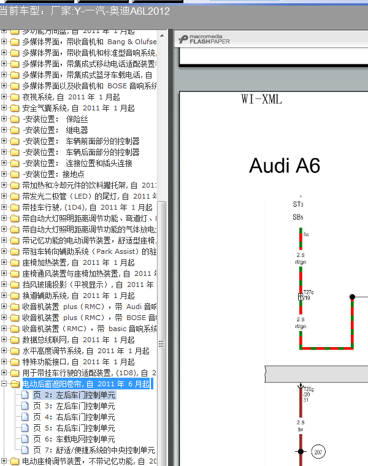Click ground point 207 circle symbol
This screenshot has height=466, width=368.
click(x=318, y=452)
